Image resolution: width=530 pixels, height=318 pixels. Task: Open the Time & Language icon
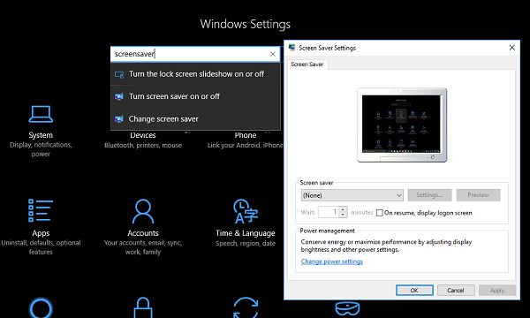(x=246, y=211)
